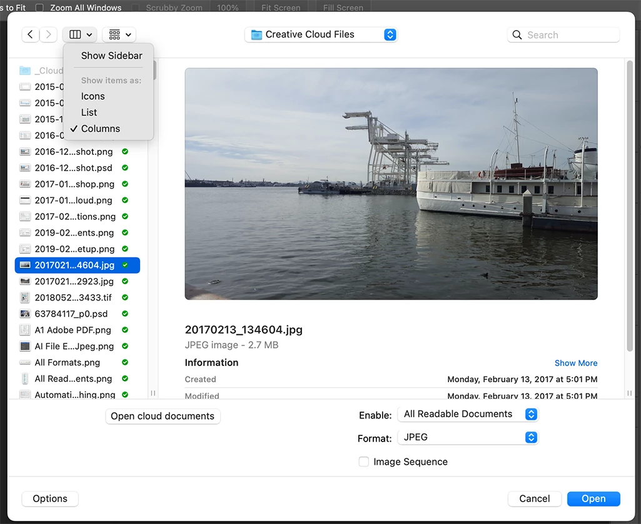
Task: Click Fit Screen in Photoshop options bar
Action: pos(280,7)
